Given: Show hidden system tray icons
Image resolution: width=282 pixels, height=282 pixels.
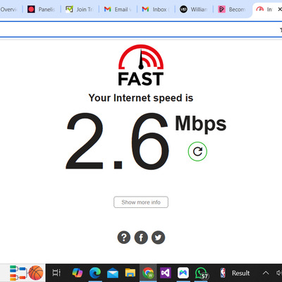Looking at the screenshot, I should coord(266,273).
